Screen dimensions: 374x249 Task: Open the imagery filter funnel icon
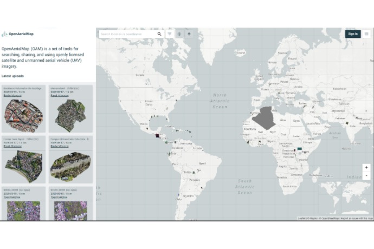pos(170,34)
